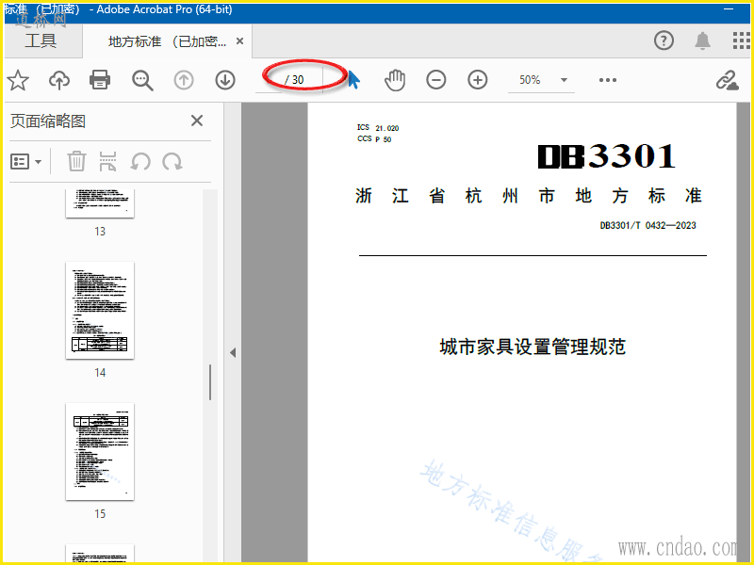Click the document title 城市家具设置管理规范
Screen dimensions: 754x565
point(533,347)
